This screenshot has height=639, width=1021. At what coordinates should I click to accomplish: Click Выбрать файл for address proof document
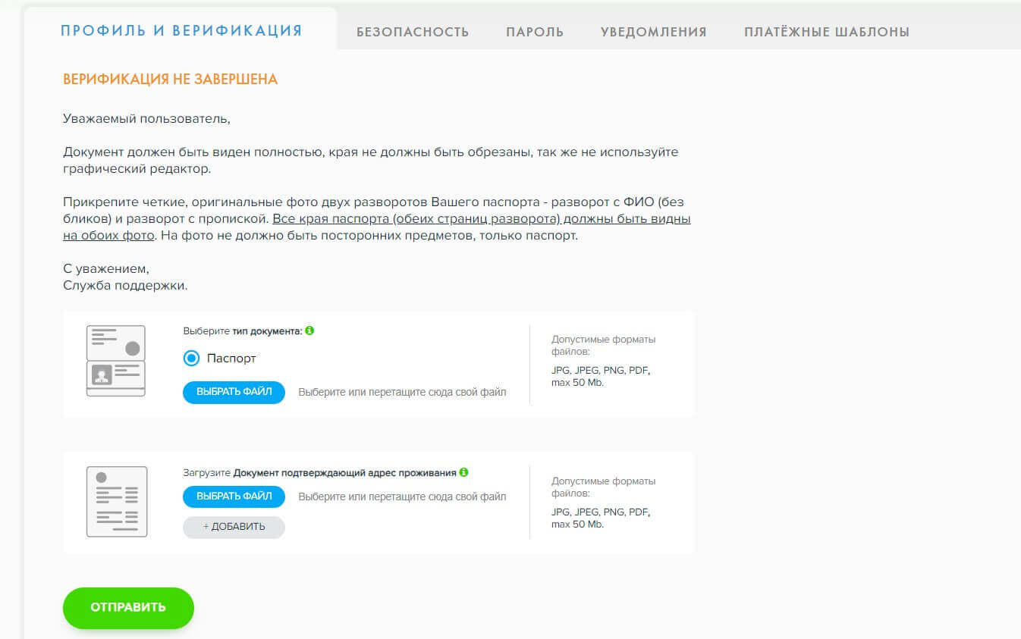234,496
